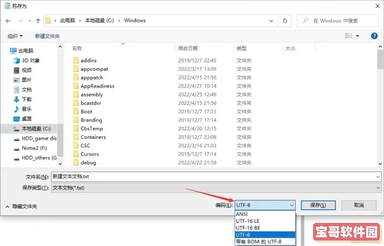The width and height of the screenshot is (384, 246).
Task: Create a new folder with 新建文件夹
Action: (x=47, y=36)
